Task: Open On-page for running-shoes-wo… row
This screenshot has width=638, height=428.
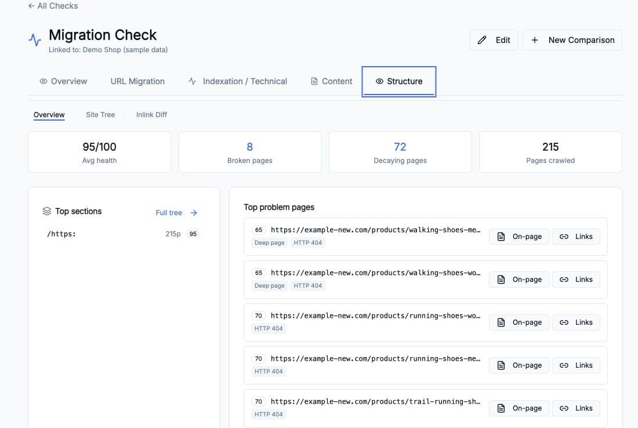Action: (519, 322)
